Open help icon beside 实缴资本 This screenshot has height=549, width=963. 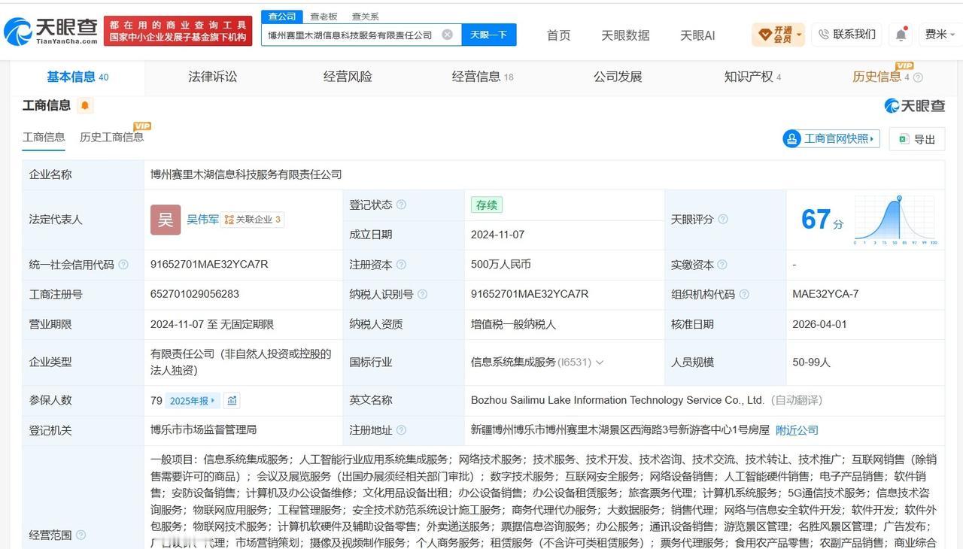pyautogui.click(x=722, y=265)
